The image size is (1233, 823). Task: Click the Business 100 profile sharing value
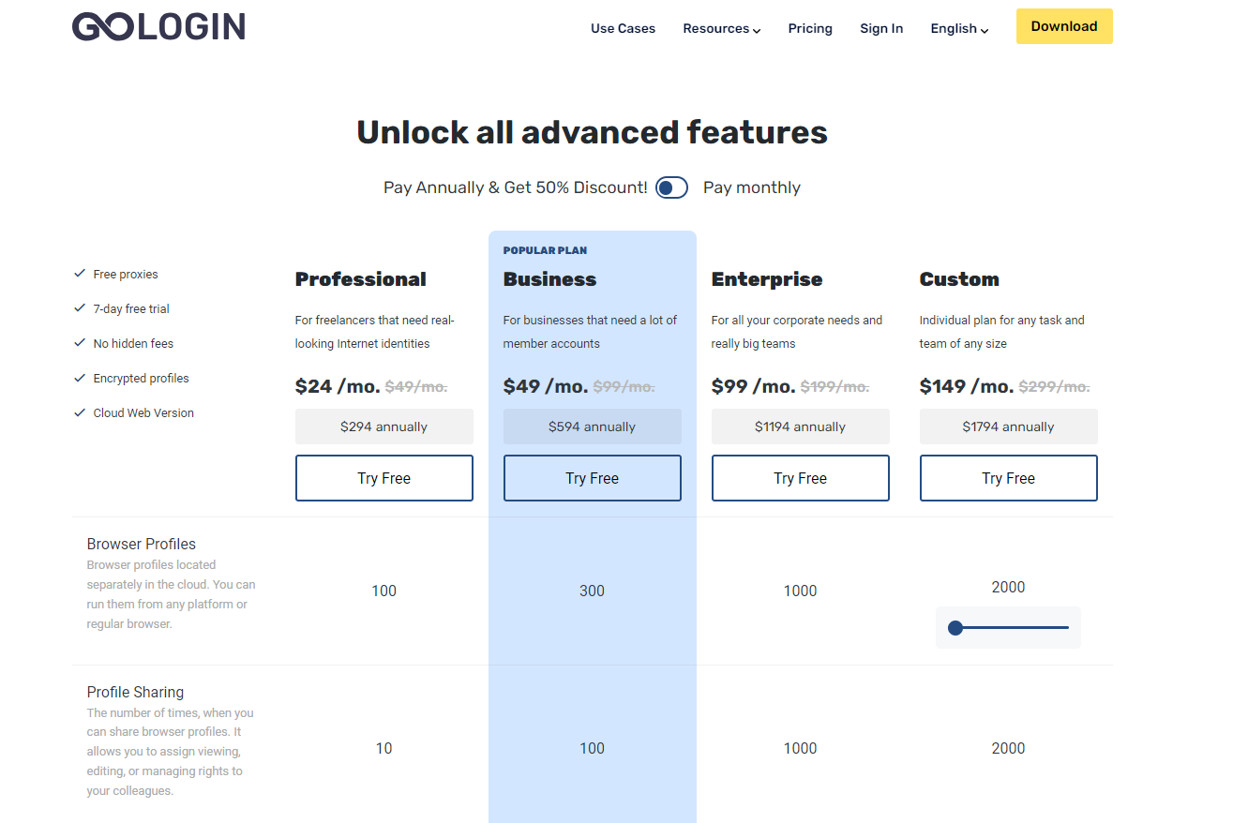point(593,748)
